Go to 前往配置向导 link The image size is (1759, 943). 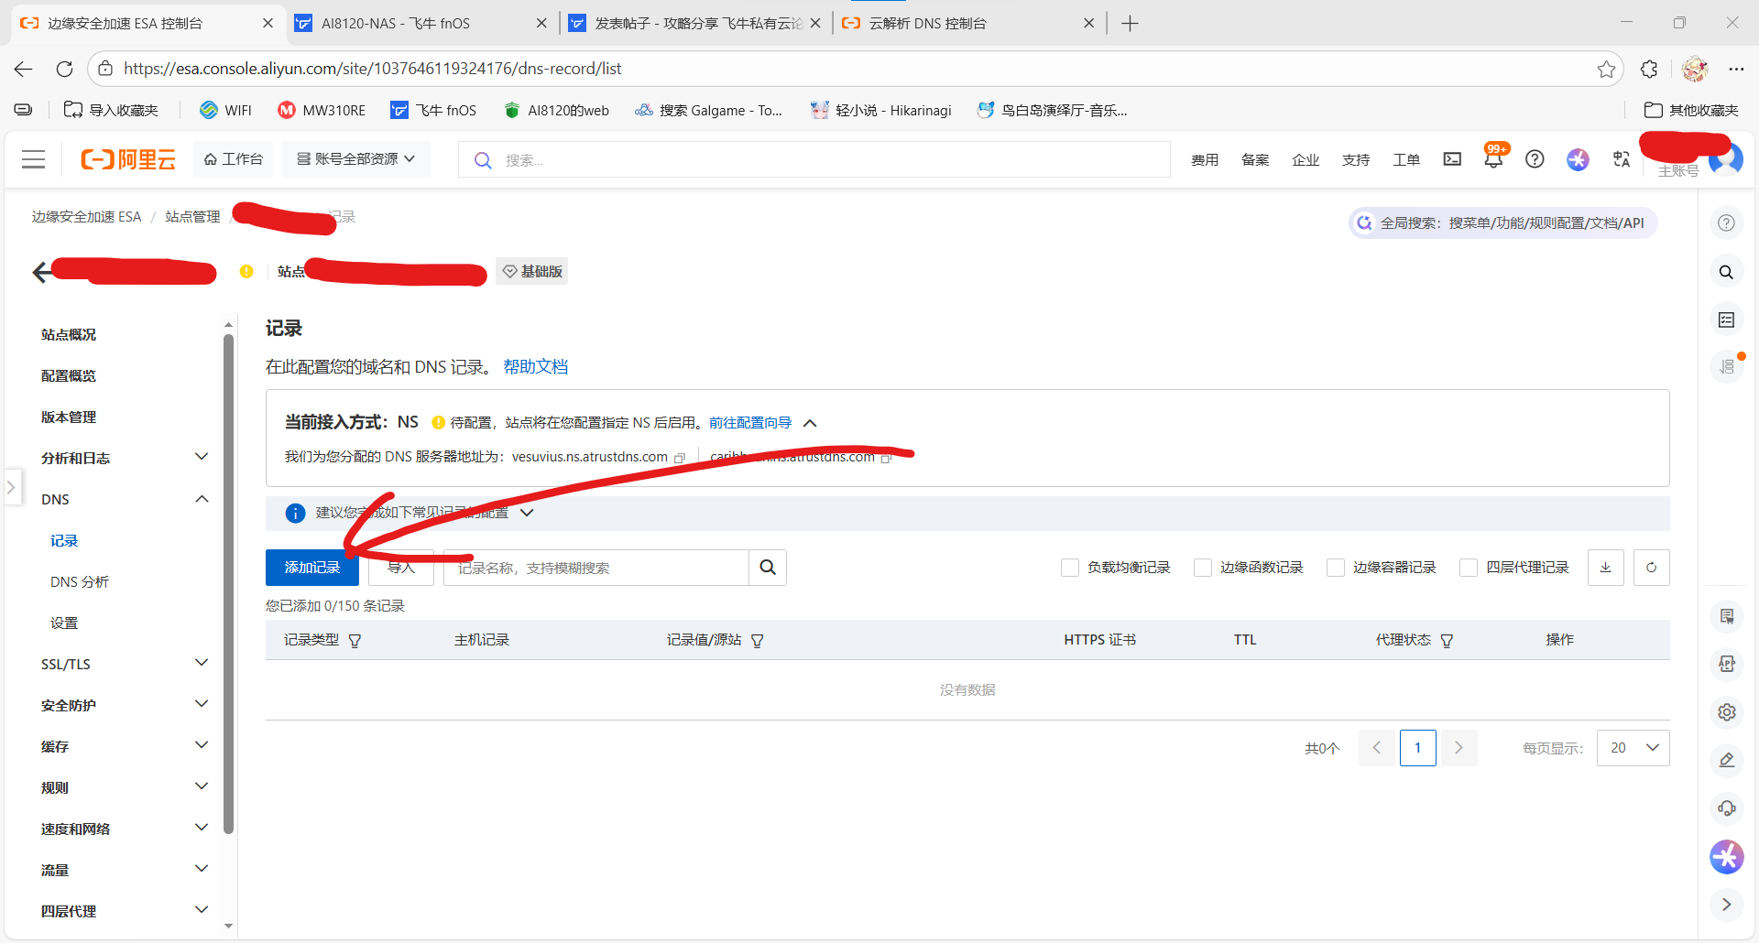(x=750, y=423)
